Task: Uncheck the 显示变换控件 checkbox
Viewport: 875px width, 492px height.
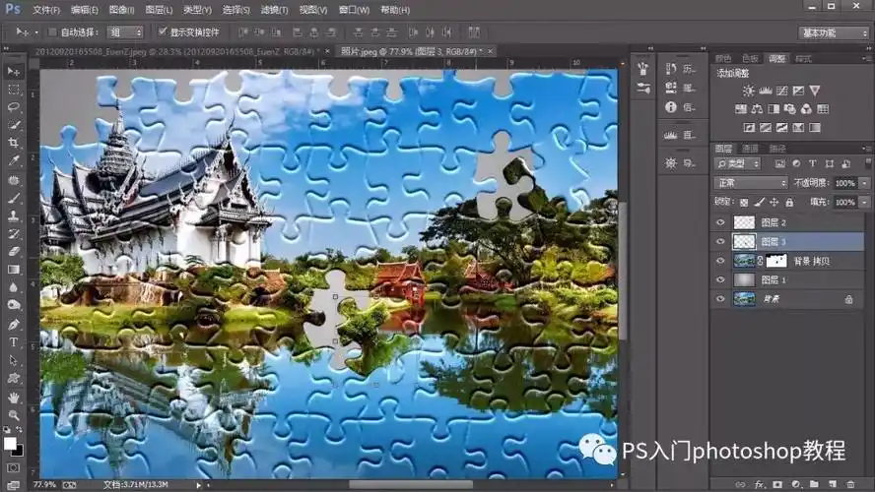Action: [163, 31]
